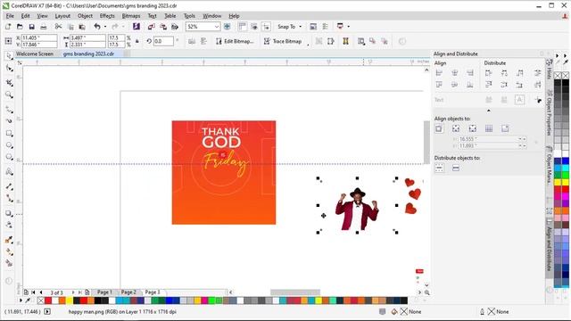Toggle distribute to extent of page
This screenshot has width=571, height=321.
[456, 169]
